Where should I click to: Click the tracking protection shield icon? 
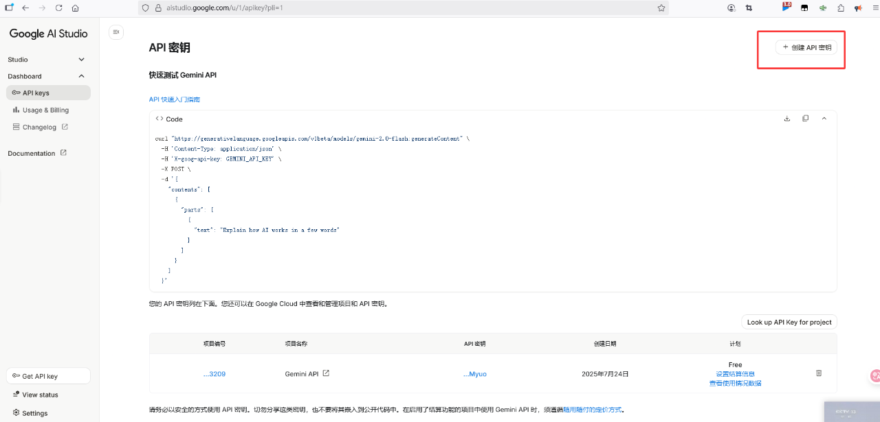(x=145, y=8)
